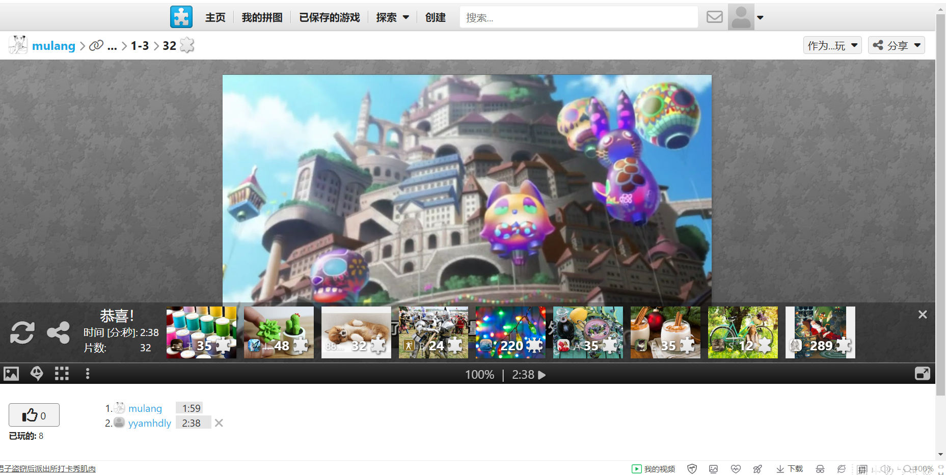Open the messages envelope icon
Image resolution: width=946 pixels, height=475 pixels.
[714, 17]
